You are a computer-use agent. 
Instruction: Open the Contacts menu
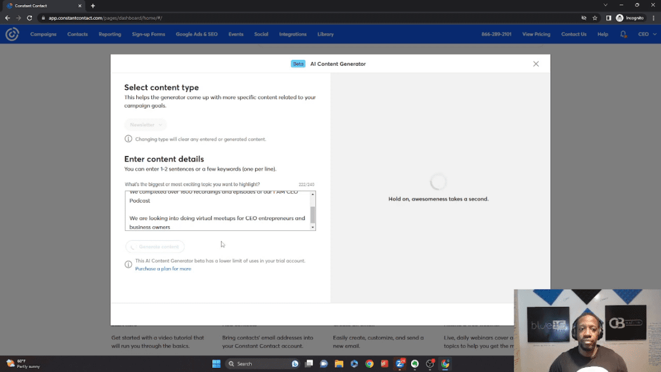point(78,34)
